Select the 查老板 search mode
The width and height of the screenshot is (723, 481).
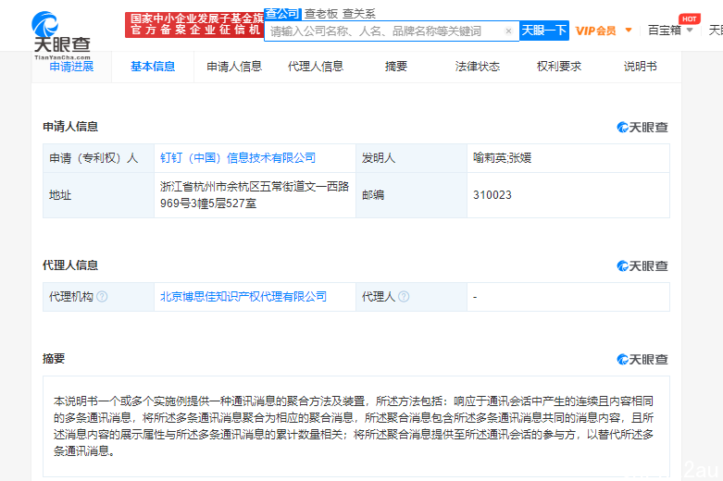click(321, 14)
